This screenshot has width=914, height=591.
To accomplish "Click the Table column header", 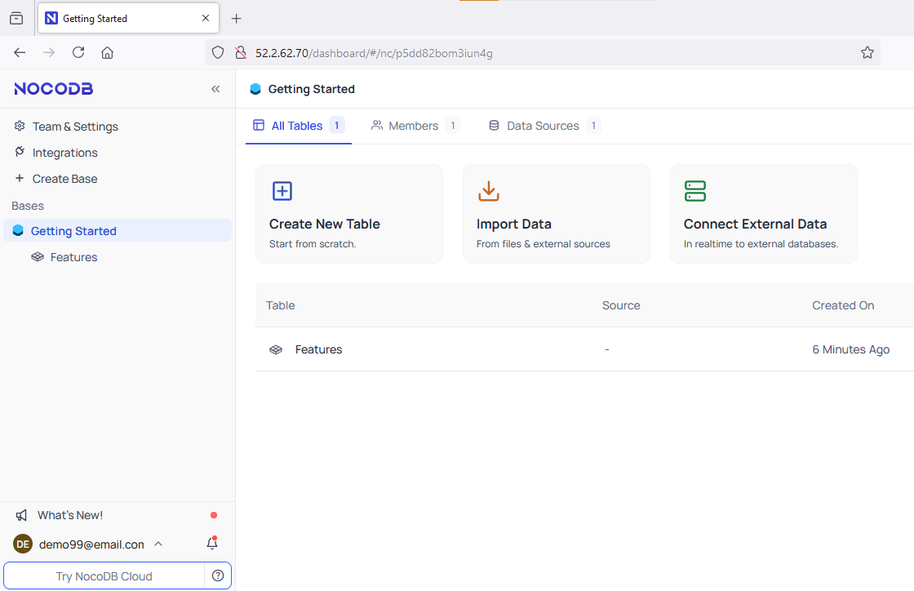I will click(281, 305).
